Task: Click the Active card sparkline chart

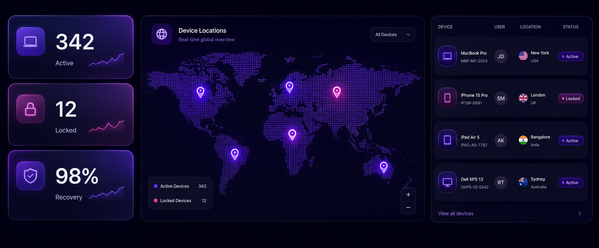Action: (x=106, y=59)
